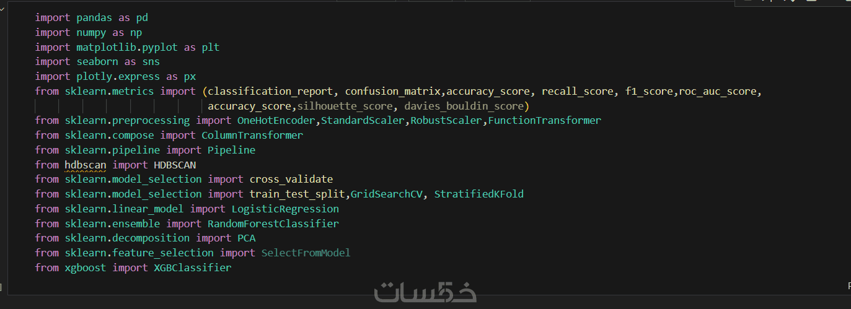The image size is (851, 309).
Task: Click the numpy module name
Action: pos(91,32)
